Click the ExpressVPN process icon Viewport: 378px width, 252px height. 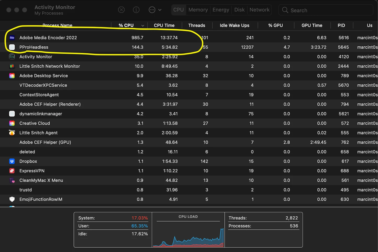pos(12,171)
